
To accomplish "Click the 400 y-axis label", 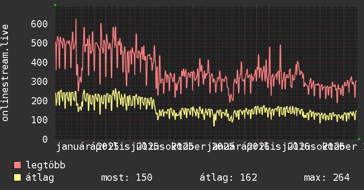I will 39,62.
